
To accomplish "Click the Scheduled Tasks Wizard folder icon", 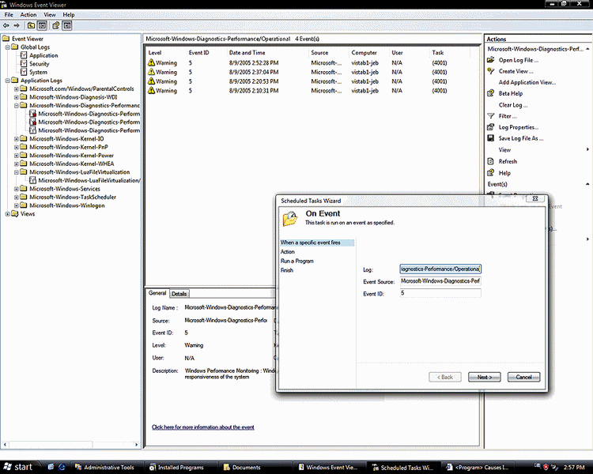I will coord(290,219).
